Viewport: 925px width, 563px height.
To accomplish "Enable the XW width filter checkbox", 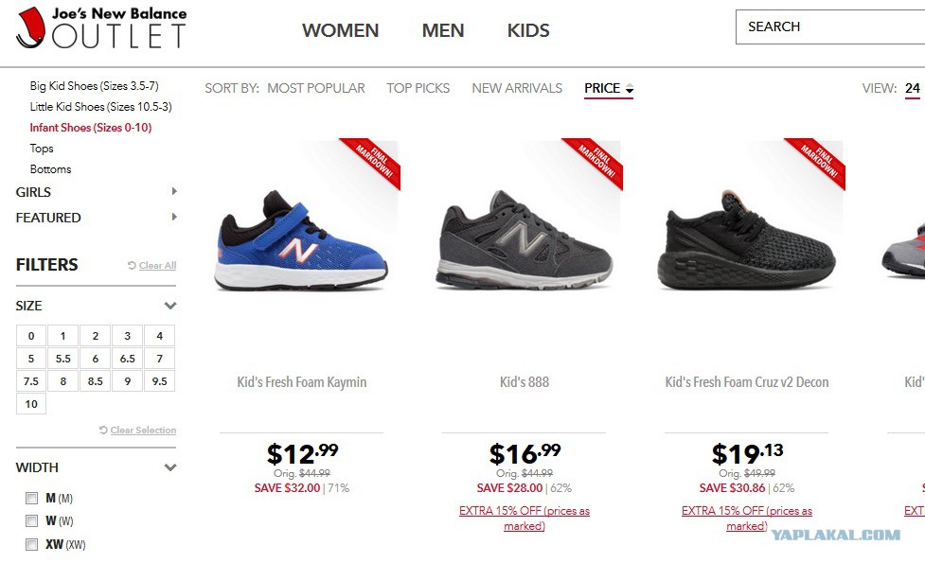I will (31, 544).
